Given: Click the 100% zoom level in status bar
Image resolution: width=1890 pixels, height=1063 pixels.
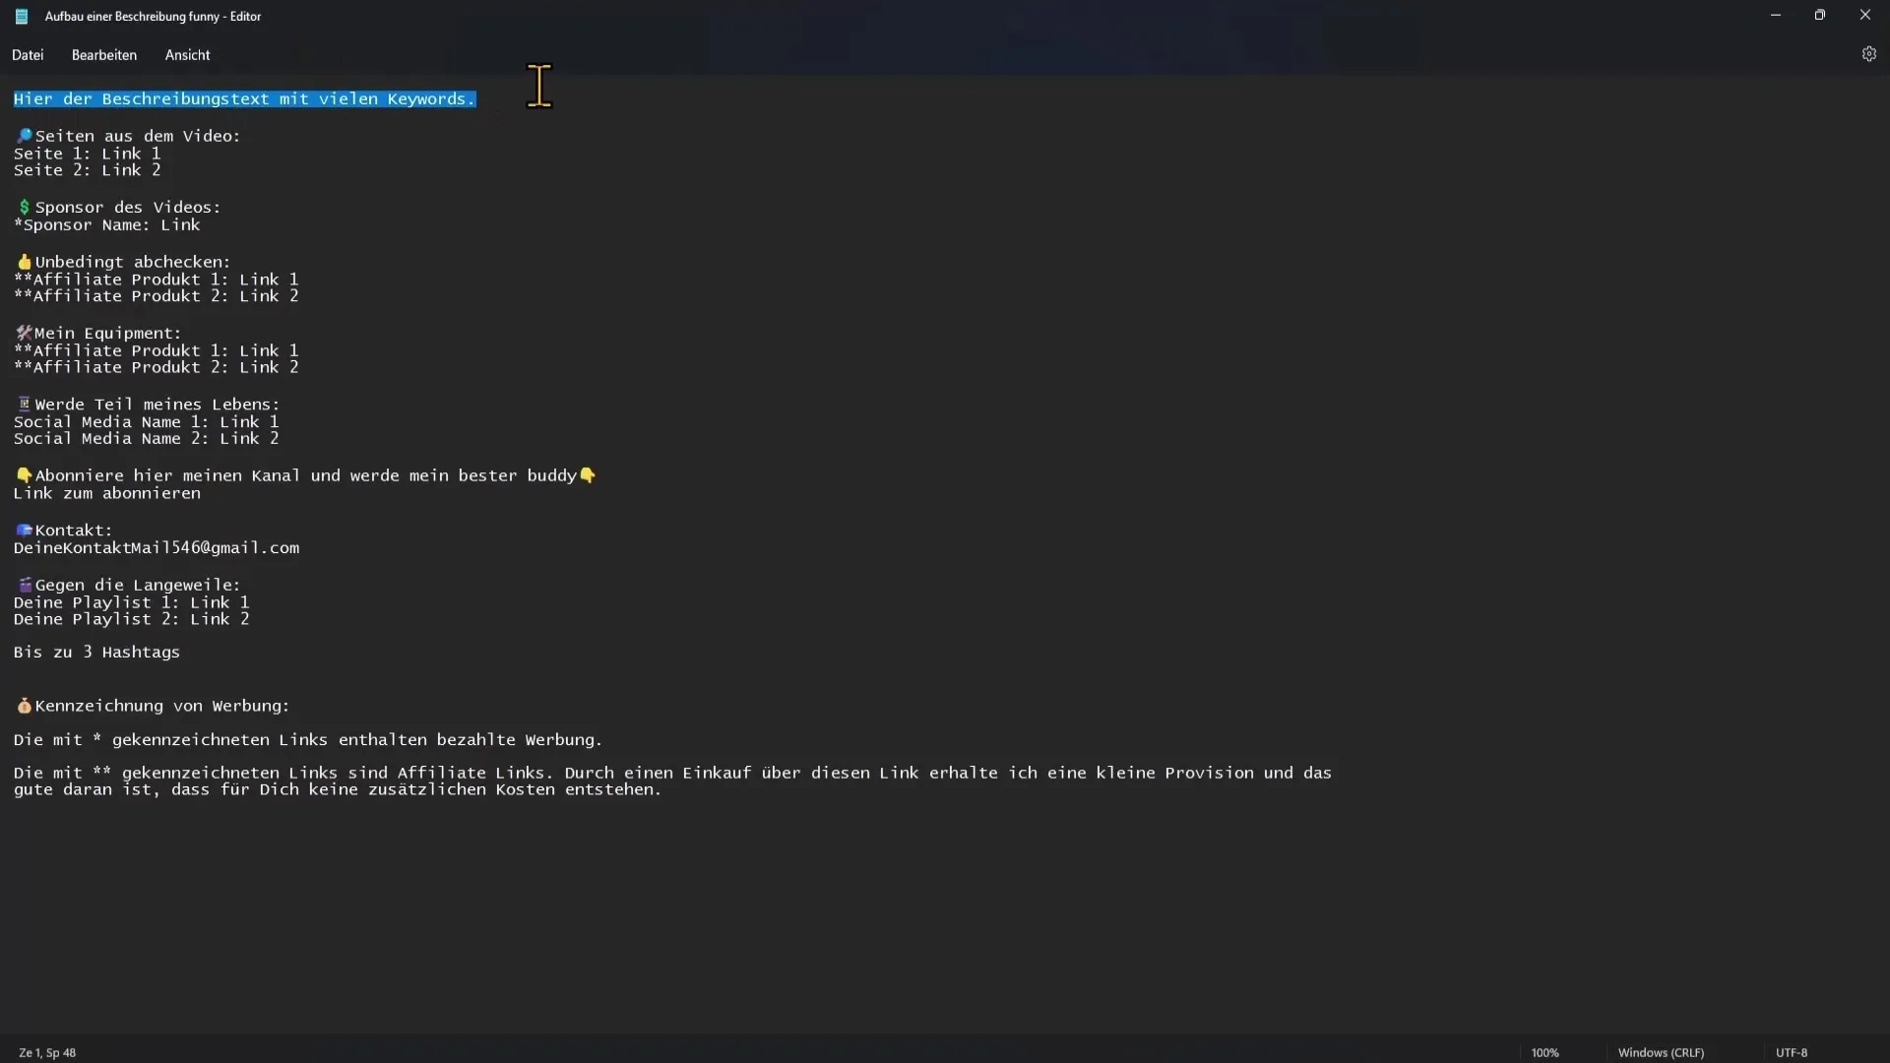Looking at the screenshot, I should pos(1545,1052).
